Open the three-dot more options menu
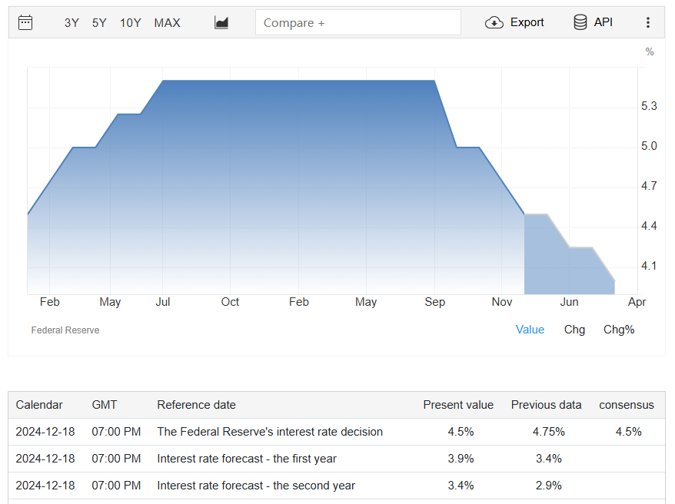675x504 pixels. tap(647, 22)
